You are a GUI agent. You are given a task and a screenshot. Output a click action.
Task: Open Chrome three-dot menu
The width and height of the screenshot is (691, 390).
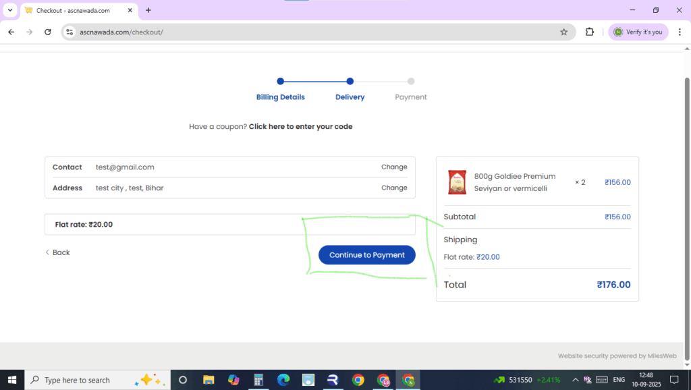[679, 32]
